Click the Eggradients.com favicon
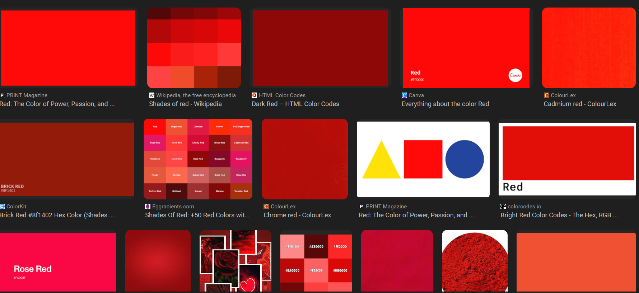The width and height of the screenshot is (639, 293). coord(148,207)
